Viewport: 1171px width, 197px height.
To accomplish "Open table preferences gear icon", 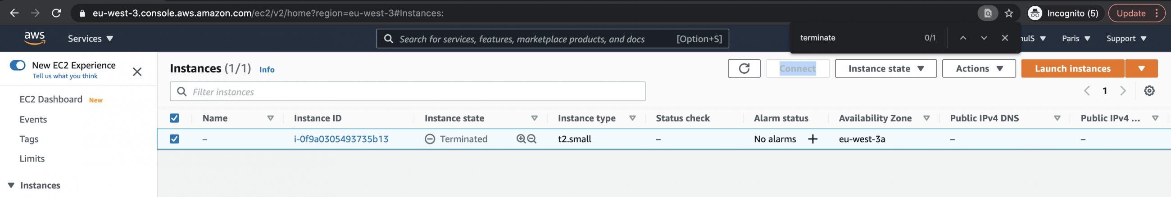I will point(1149,91).
